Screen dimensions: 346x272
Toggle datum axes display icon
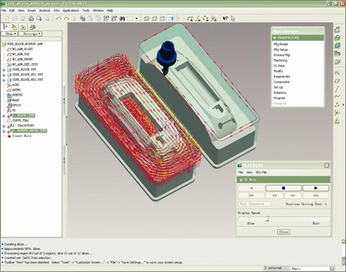point(198,19)
